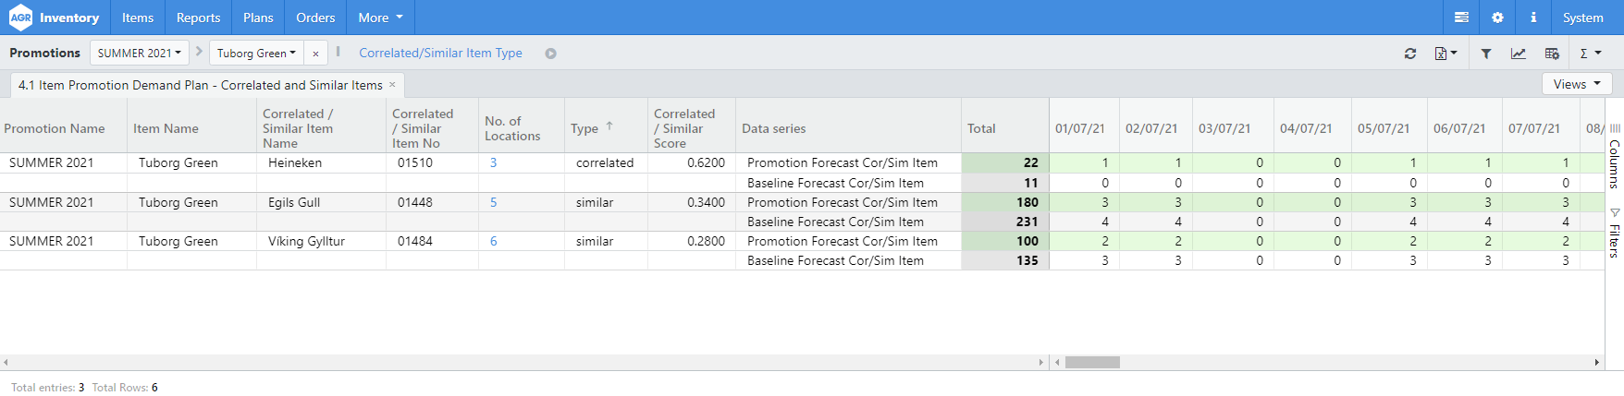1624x396 pixels.
Task: Open settings gear in top bar
Action: (1497, 18)
